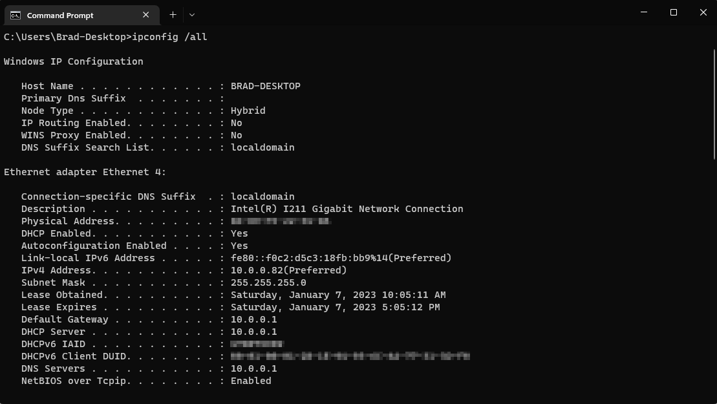The image size is (717, 404).
Task: Minimize the terminal window
Action: (x=644, y=12)
